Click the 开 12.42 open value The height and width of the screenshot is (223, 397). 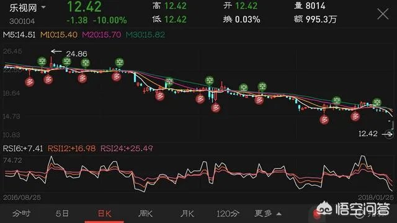(x=240, y=6)
